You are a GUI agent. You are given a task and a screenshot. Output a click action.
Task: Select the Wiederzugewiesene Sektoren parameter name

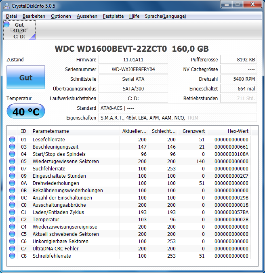coord(65,162)
